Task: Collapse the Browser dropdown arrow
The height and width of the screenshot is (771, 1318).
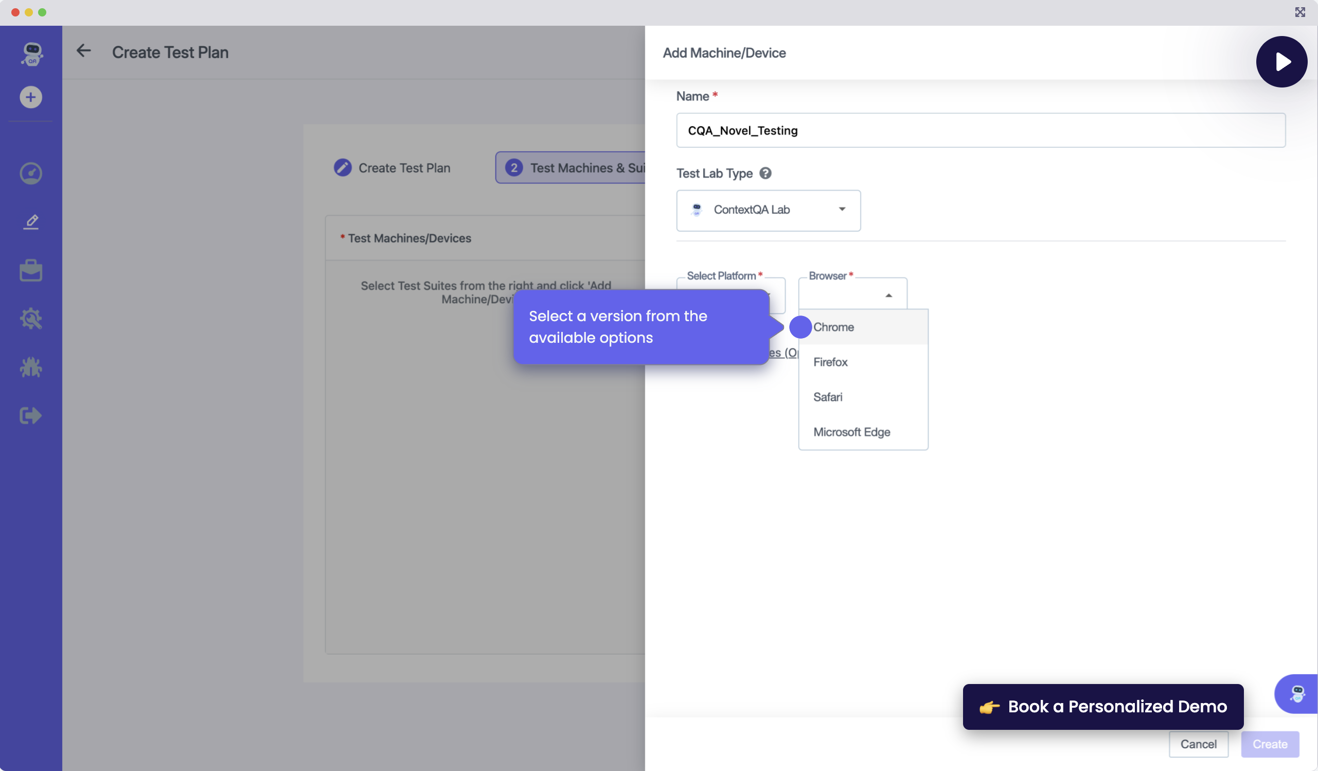Action: pyautogui.click(x=888, y=296)
